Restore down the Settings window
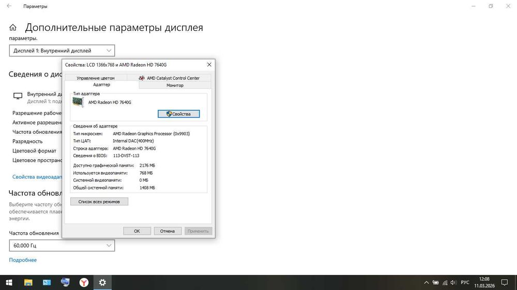The width and height of the screenshot is (517, 290). coord(491,6)
